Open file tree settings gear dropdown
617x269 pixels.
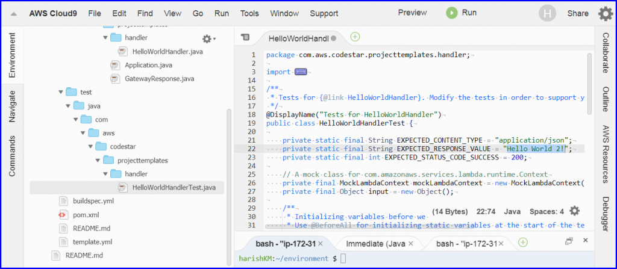(x=208, y=39)
